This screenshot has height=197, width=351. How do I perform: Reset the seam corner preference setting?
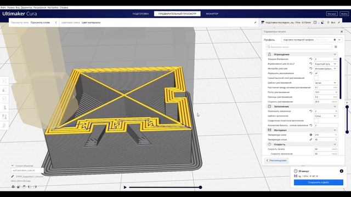311,68
